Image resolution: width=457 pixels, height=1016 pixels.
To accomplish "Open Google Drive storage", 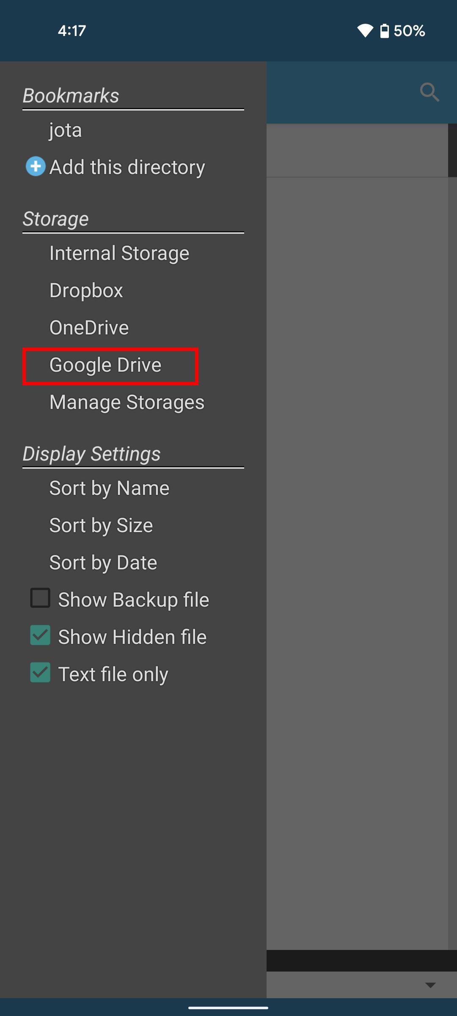I will 105,365.
